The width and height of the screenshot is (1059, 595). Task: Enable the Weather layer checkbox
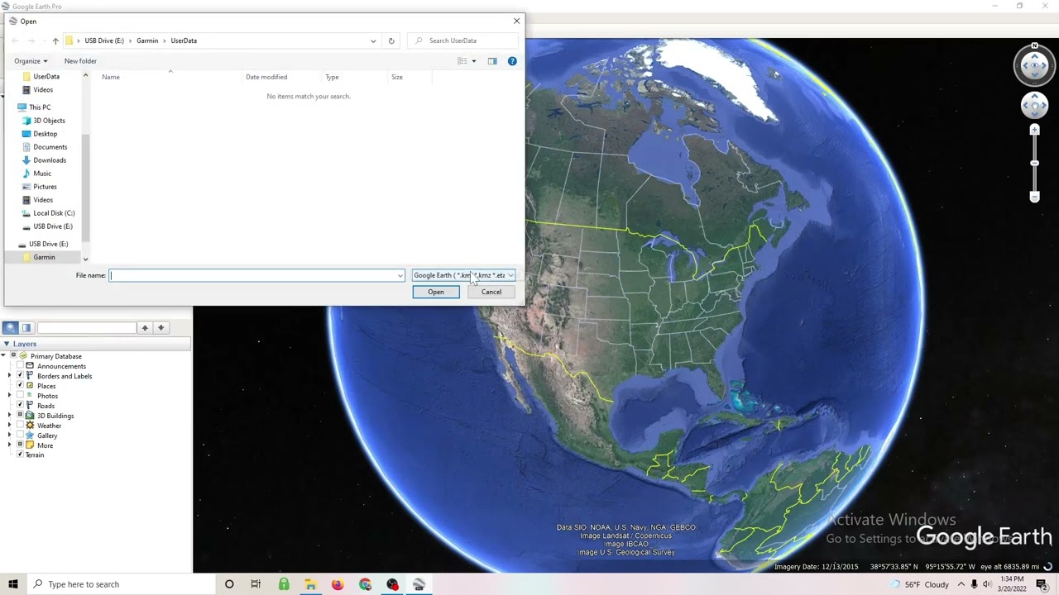pos(20,426)
